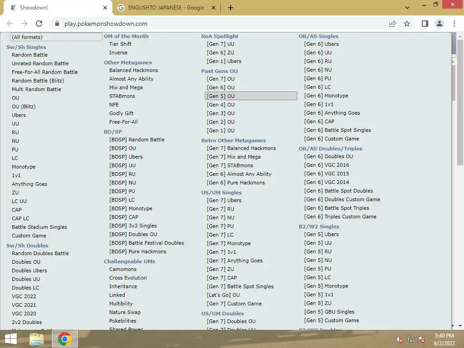Pick Free-For-All Random Battle format
The height and width of the screenshot is (348, 464).
coord(45,72)
